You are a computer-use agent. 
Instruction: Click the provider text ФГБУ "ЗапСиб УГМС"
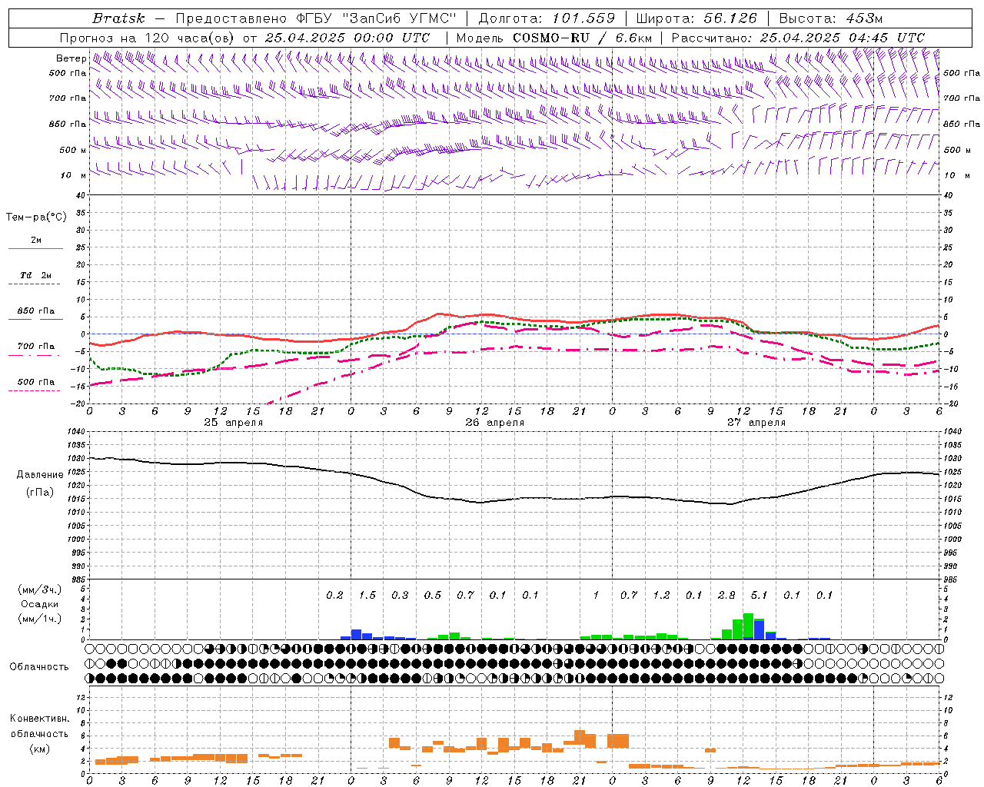tap(376, 18)
